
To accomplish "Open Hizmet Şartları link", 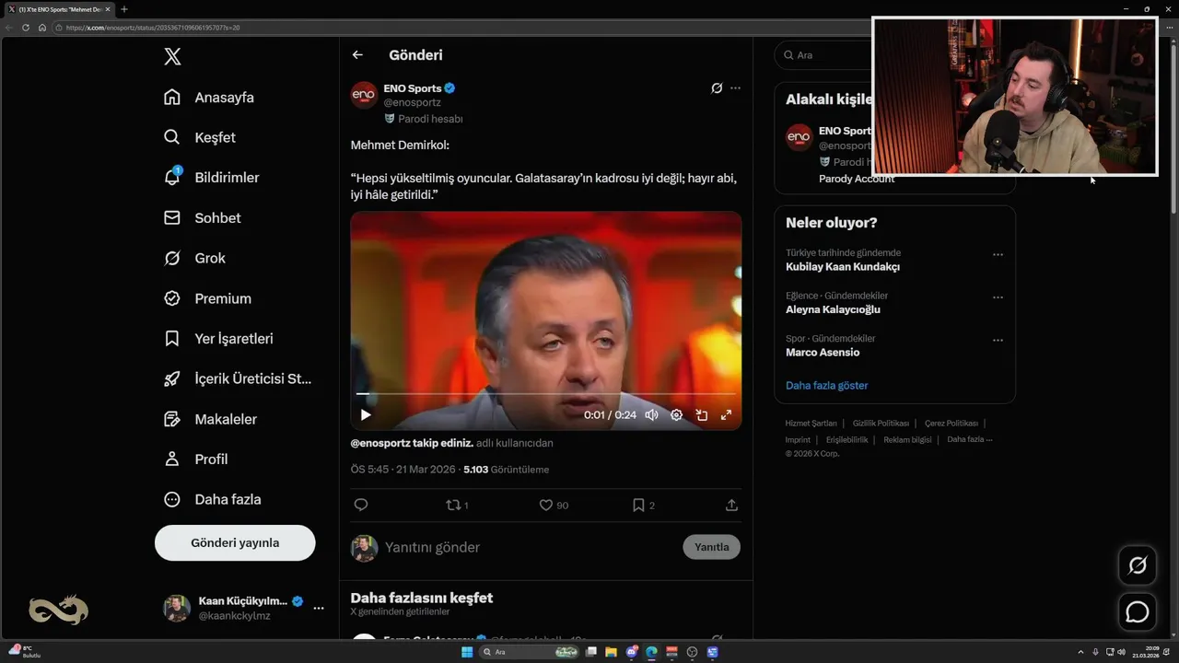I will tap(811, 424).
